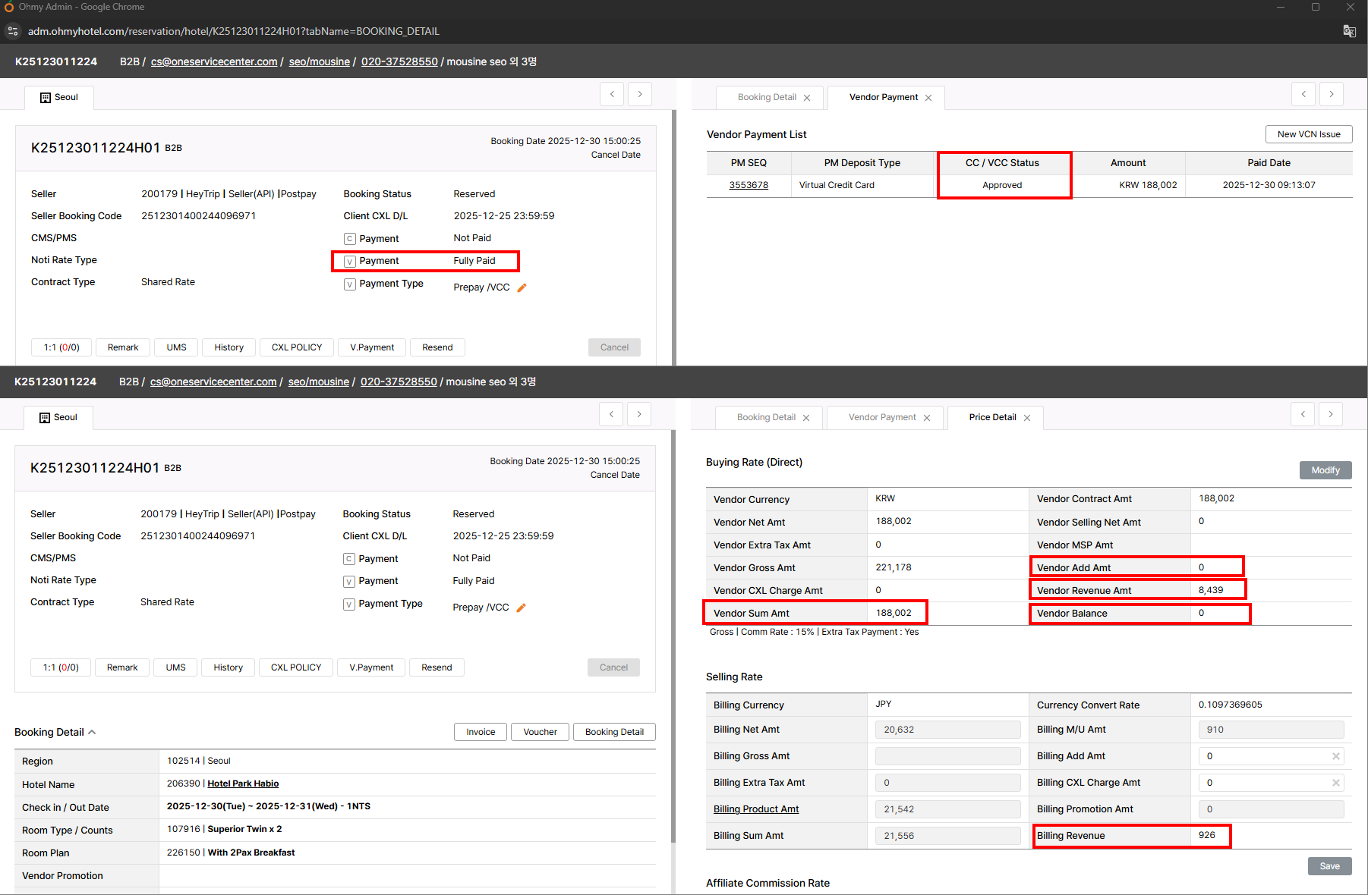Toggle Fully Paid Payment checkbox in bottom panel
1368x895 pixels.
click(x=349, y=582)
